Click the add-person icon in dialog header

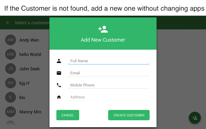coord(103,29)
